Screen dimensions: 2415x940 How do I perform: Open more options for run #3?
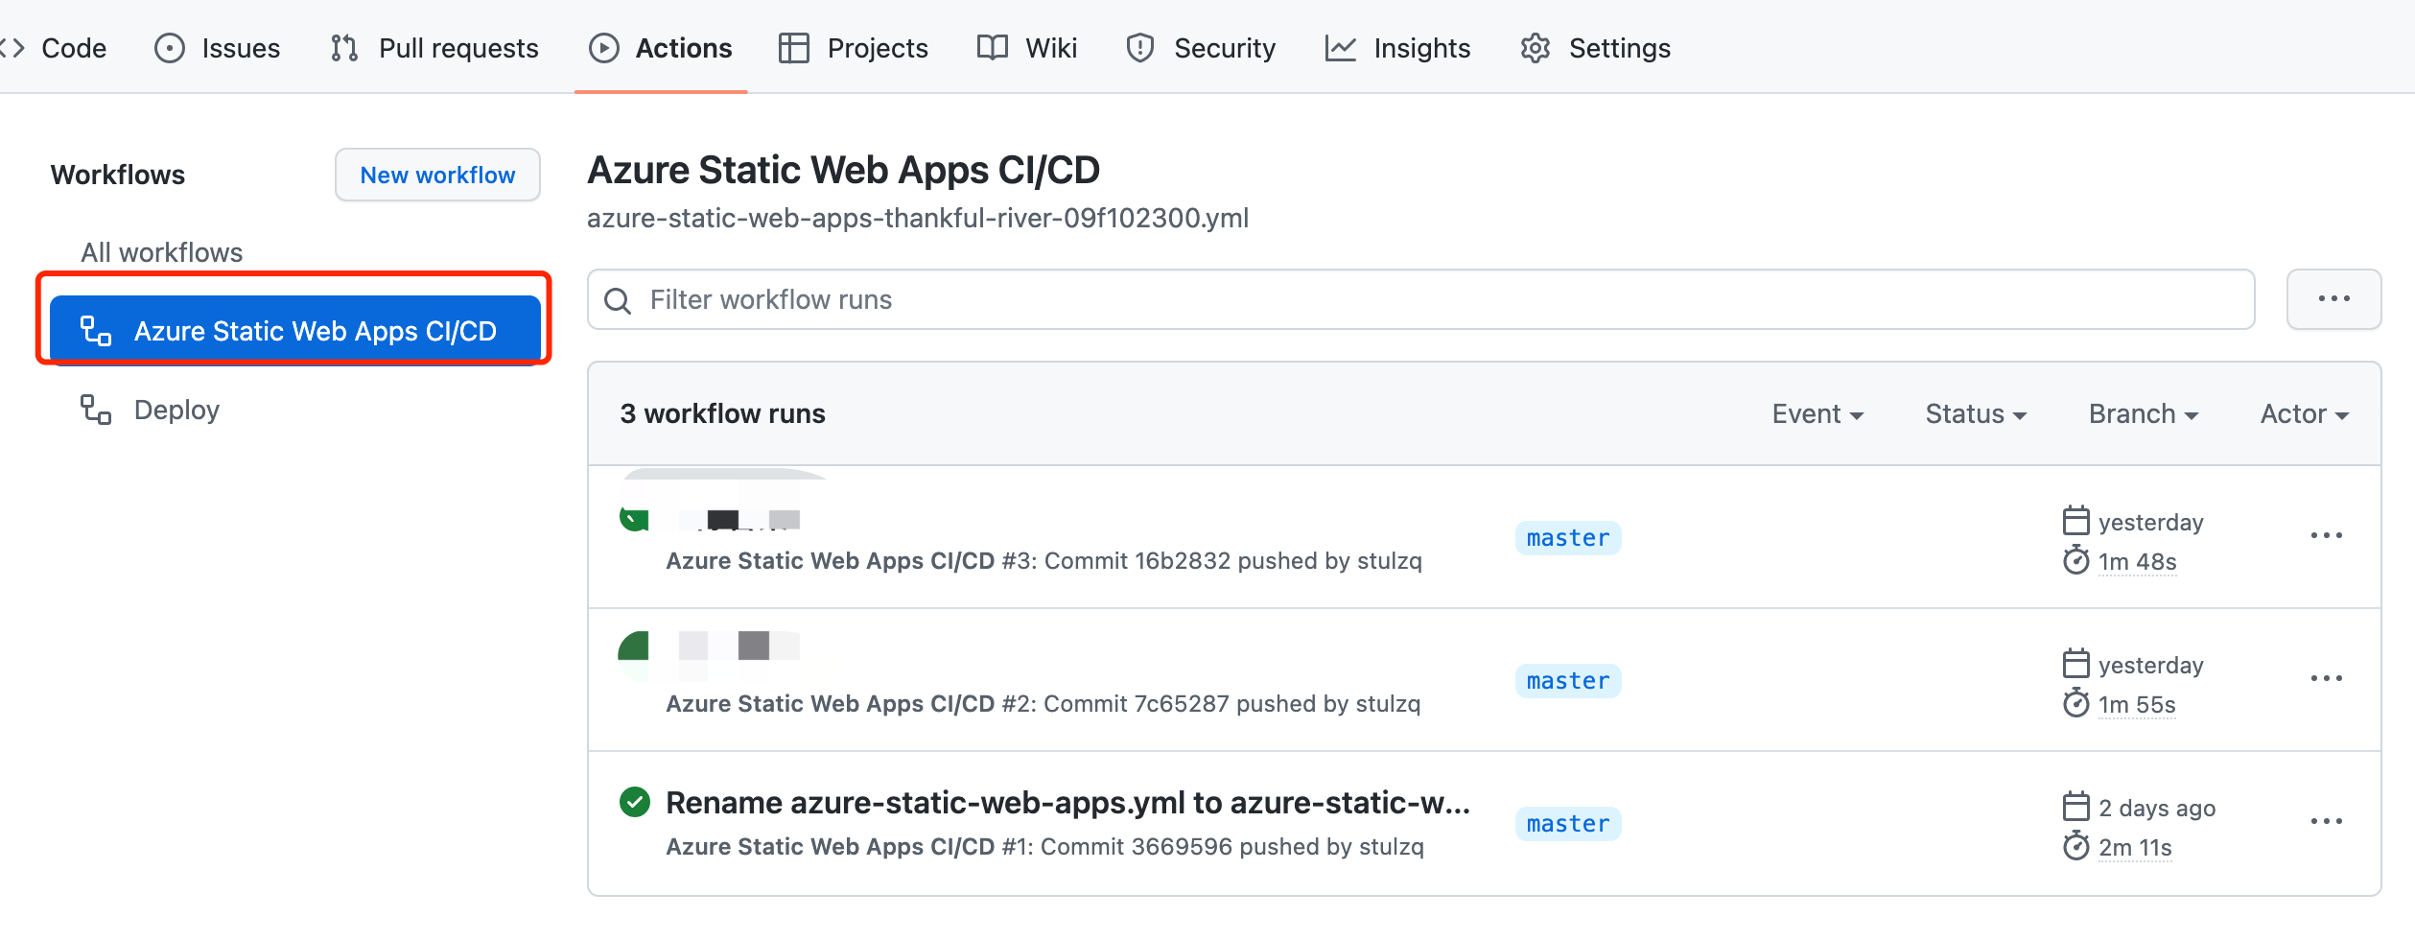tap(2326, 536)
